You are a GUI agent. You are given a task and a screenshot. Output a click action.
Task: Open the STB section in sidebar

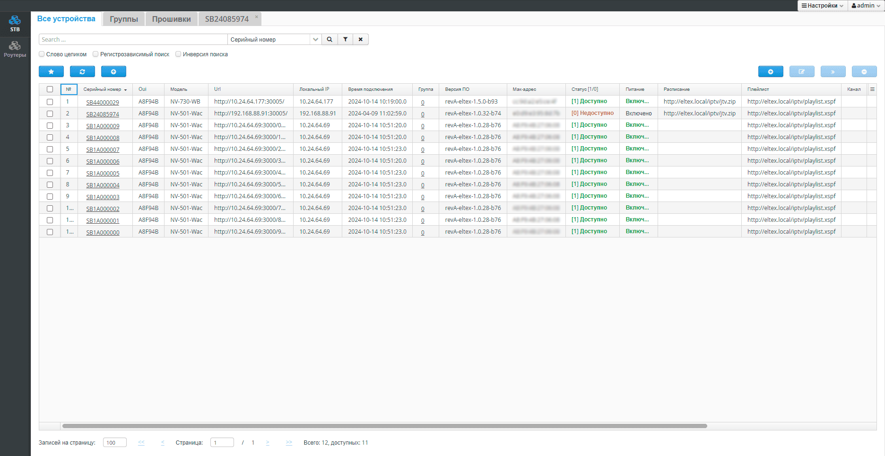tap(15, 23)
